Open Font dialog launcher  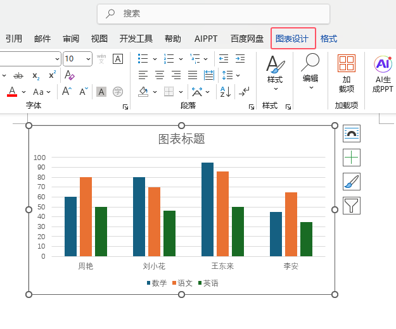click(x=125, y=107)
